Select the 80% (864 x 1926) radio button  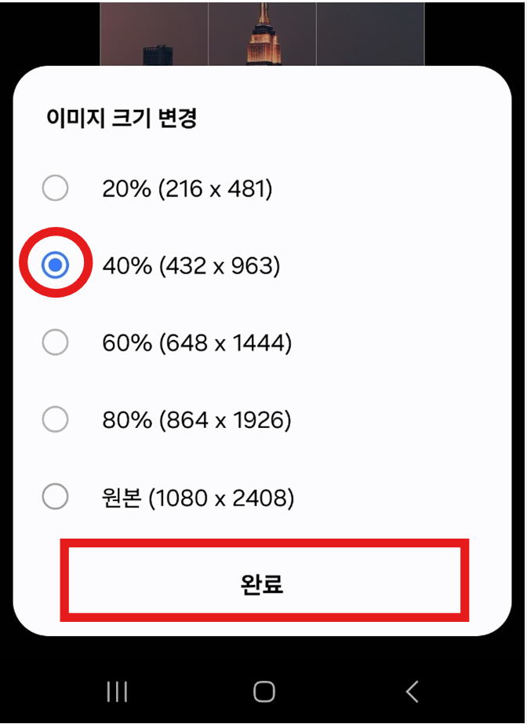pyautogui.click(x=55, y=419)
